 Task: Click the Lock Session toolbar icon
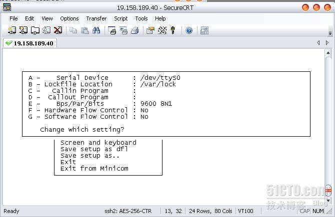pyautogui.click(x=204, y=30)
